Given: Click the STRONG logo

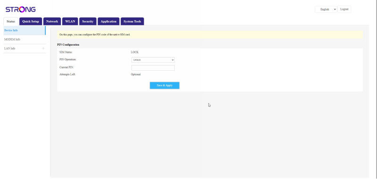Looking at the screenshot, I should point(21,9).
